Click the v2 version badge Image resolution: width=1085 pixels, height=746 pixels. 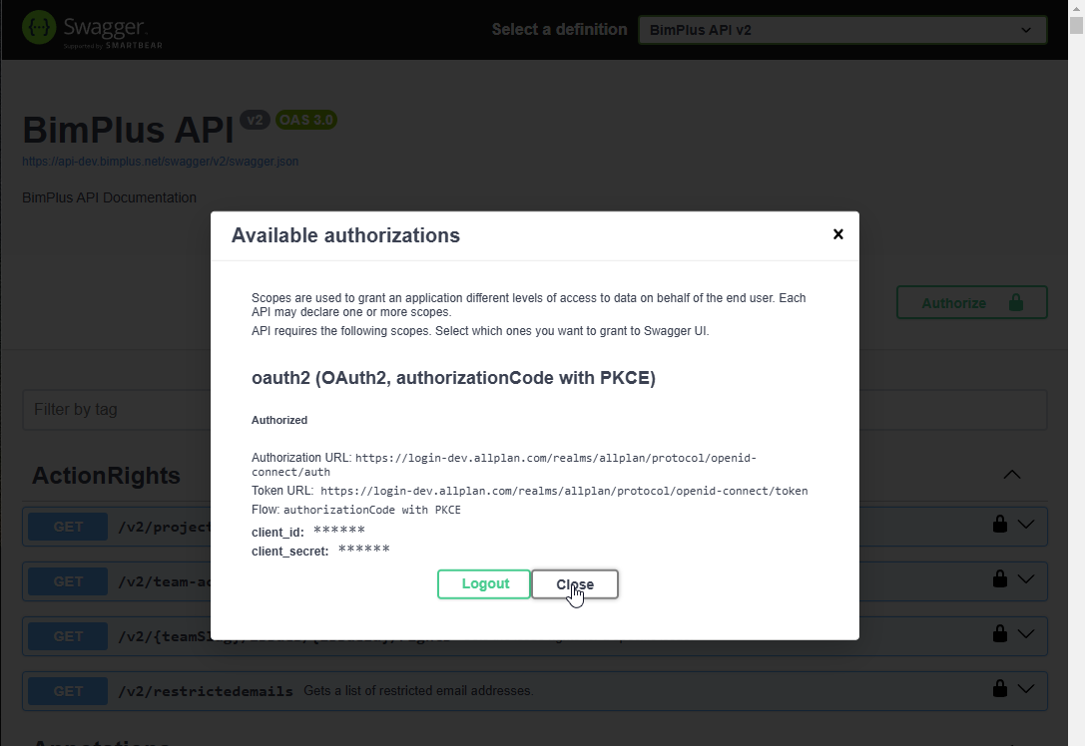(255, 120)
